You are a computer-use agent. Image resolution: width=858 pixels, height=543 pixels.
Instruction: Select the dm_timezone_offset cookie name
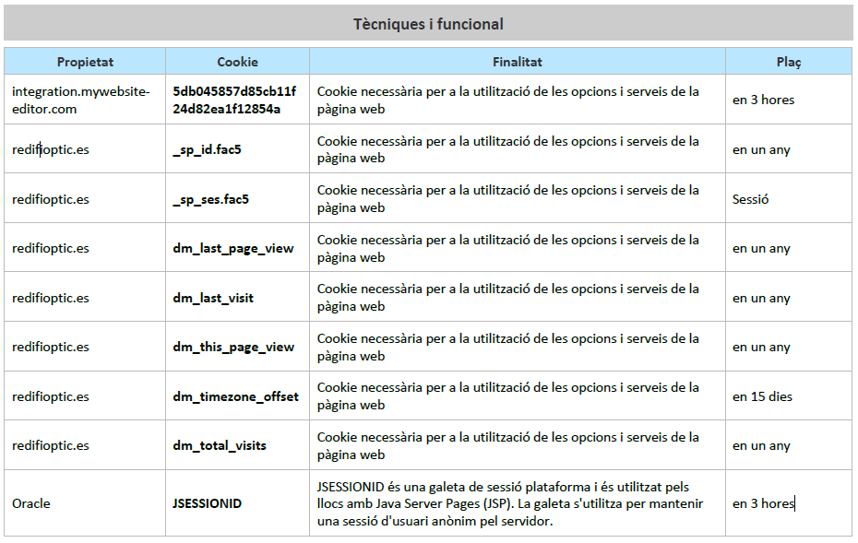click(235, 396)
